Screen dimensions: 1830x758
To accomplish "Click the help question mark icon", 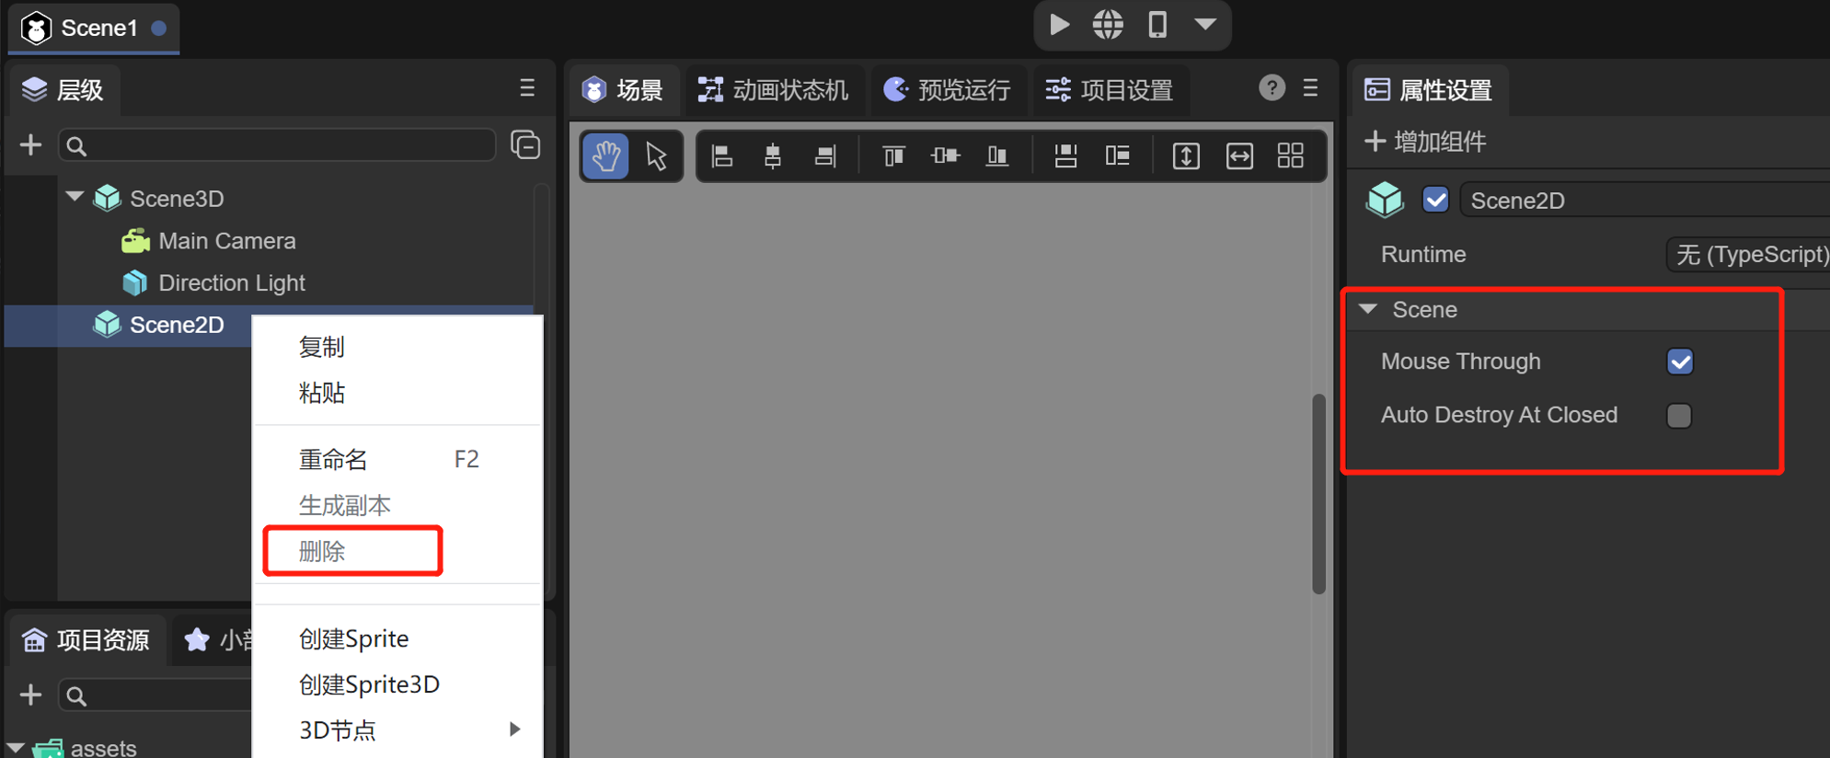I will [1272, 88].
